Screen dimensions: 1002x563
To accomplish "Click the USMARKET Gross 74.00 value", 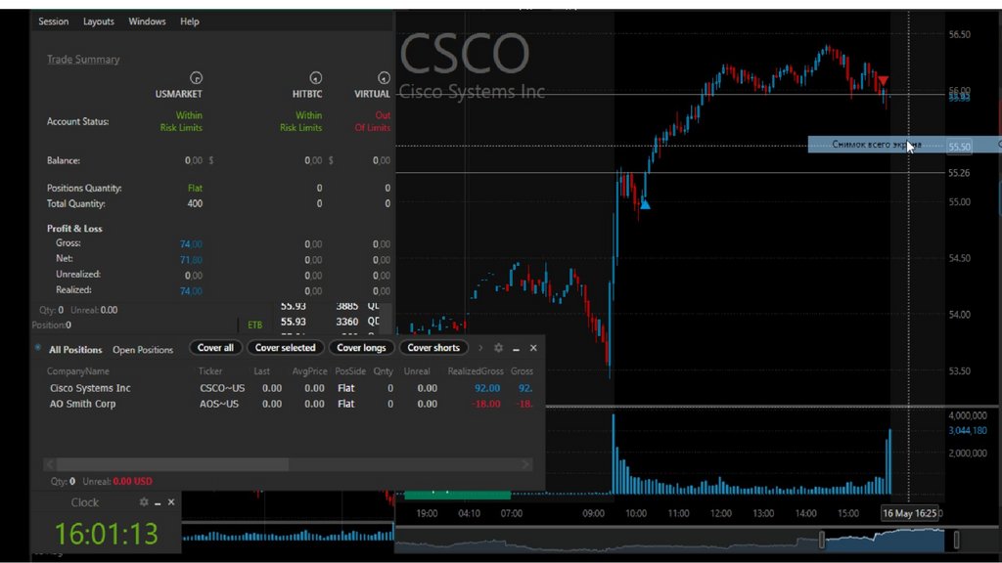I will pyautogui.click(x=191, y=243).
